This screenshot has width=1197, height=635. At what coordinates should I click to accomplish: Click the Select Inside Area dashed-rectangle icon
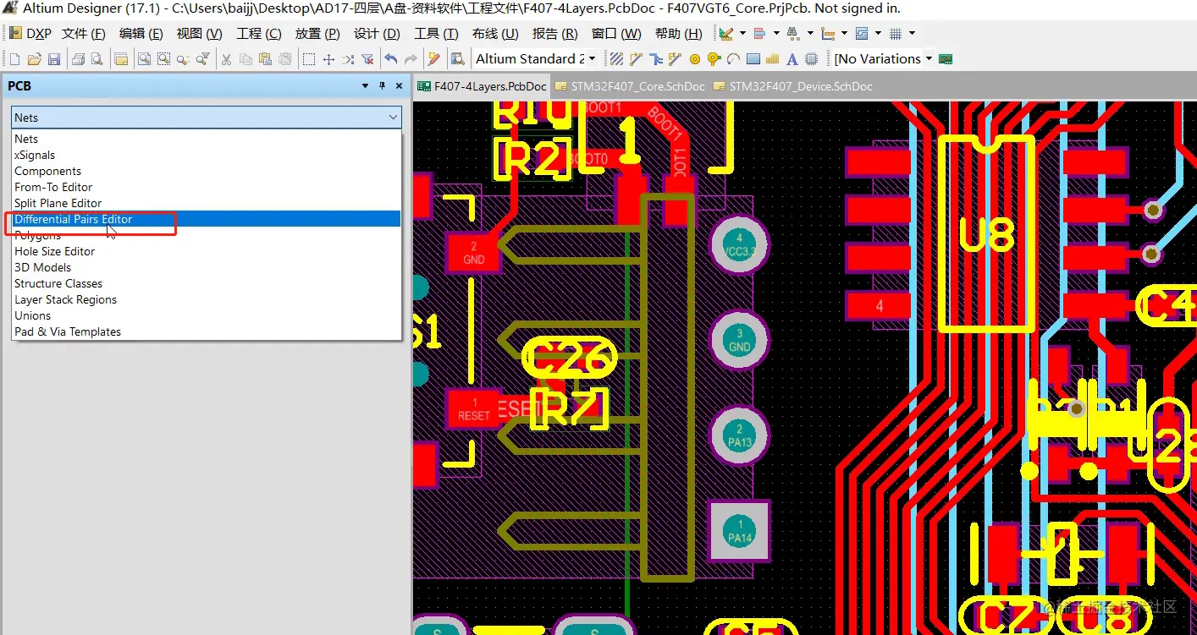(x=309, y=59)
